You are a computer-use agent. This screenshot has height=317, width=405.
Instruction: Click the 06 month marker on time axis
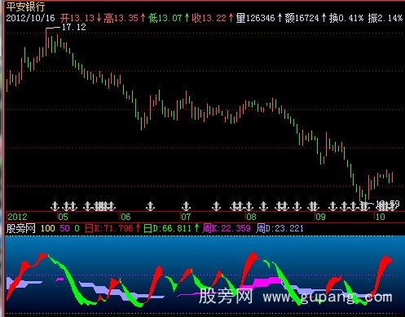125,217
